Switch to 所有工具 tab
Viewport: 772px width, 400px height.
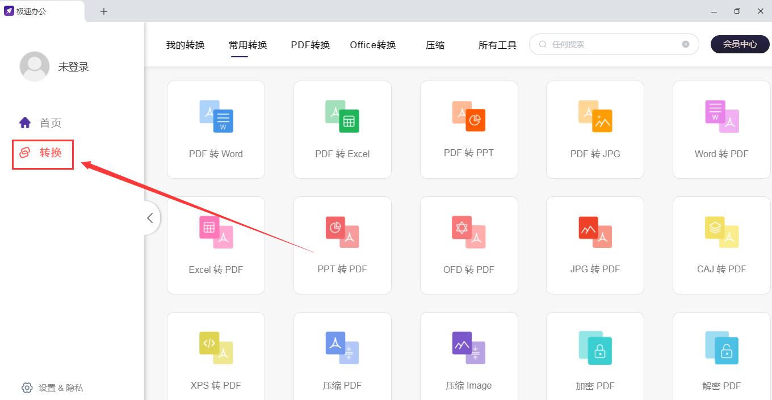[x=498, y=45]
